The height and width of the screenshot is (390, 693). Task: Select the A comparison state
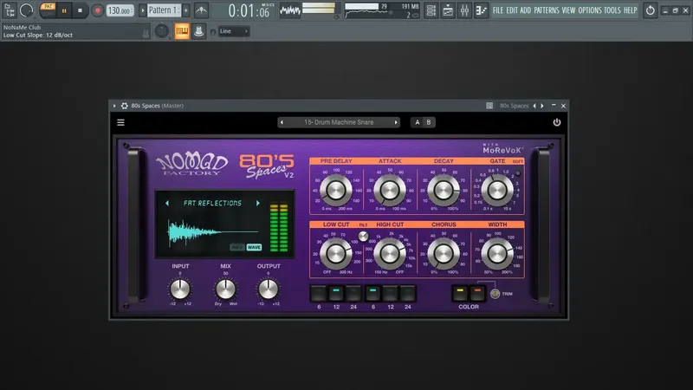(418, 122)
